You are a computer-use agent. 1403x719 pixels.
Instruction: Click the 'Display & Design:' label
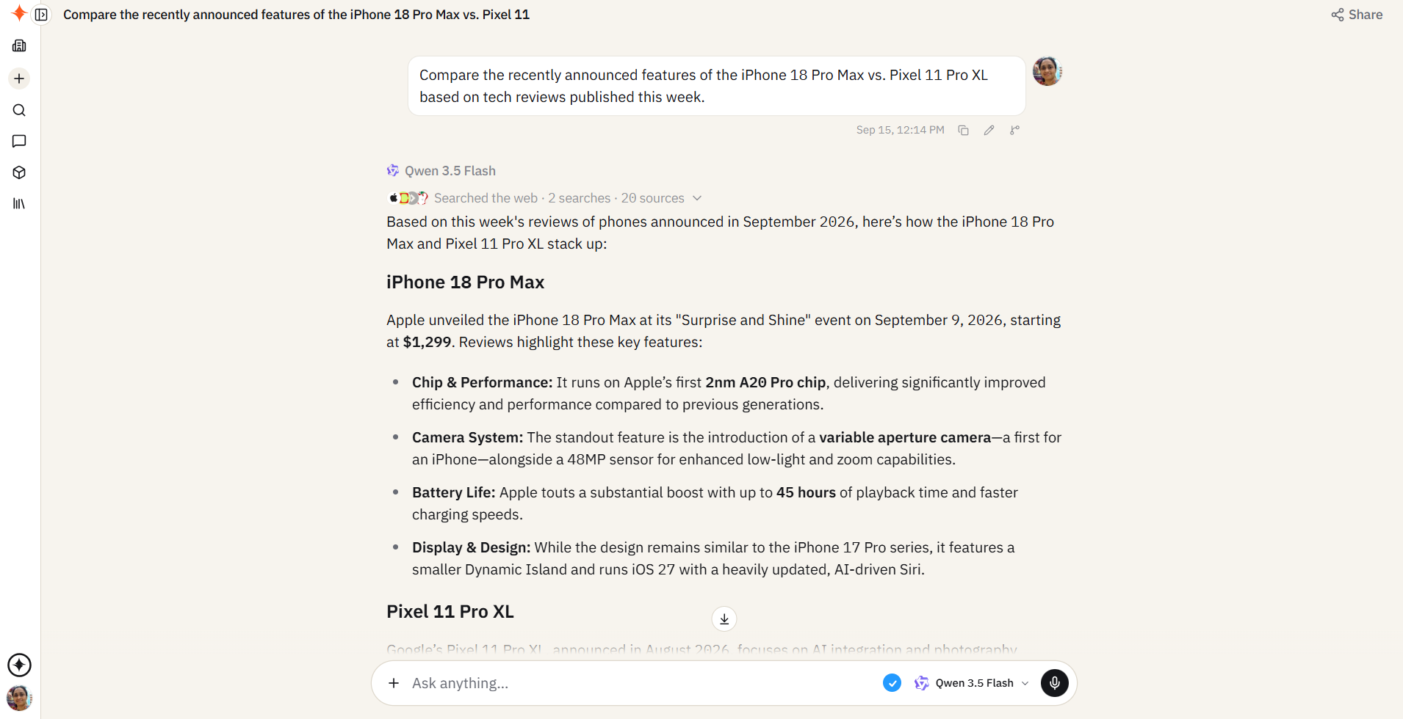(x=471, y=547)
